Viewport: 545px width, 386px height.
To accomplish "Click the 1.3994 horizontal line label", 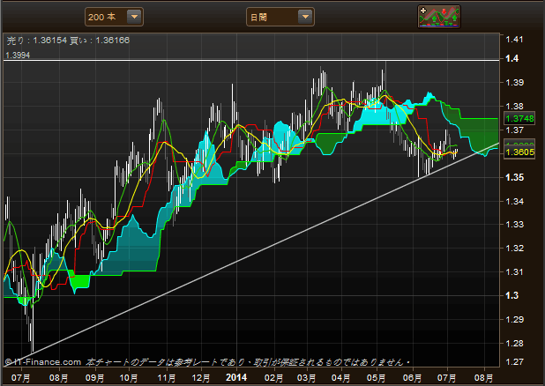I will 18,56.
